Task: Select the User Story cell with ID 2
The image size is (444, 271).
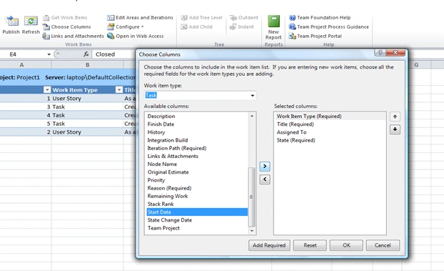Action: pos(88,132)
